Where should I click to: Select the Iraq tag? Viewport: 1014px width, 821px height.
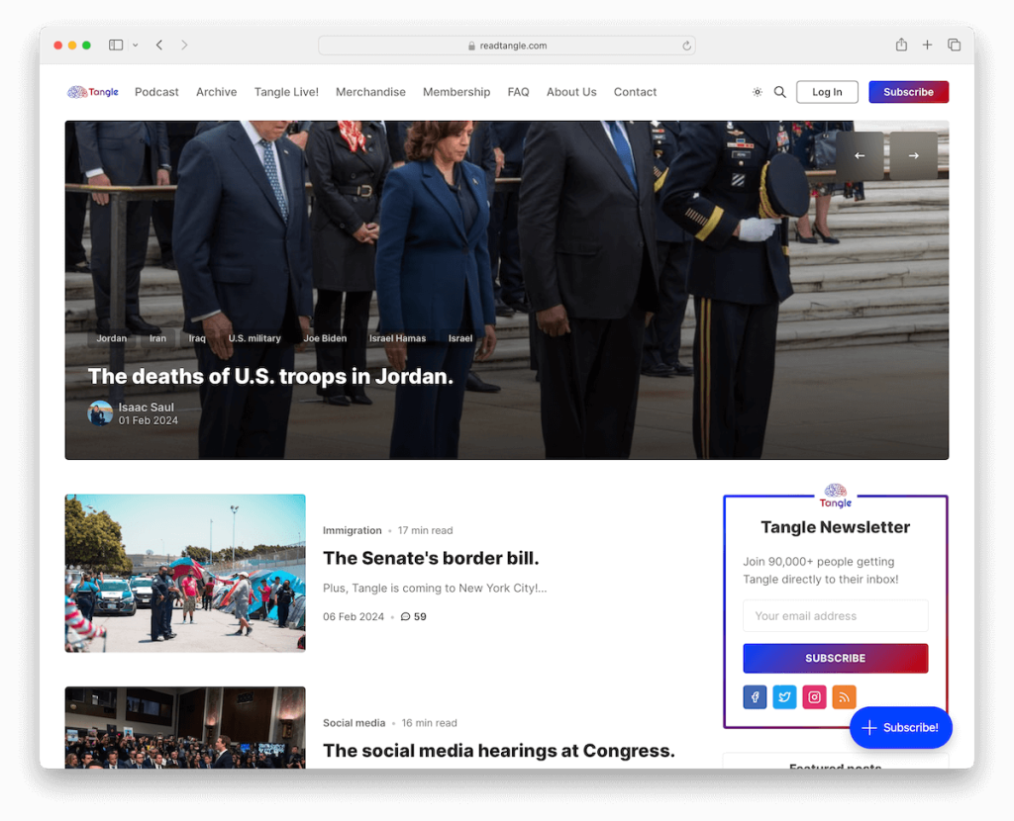pyautogui.click(x=197, y=338)
